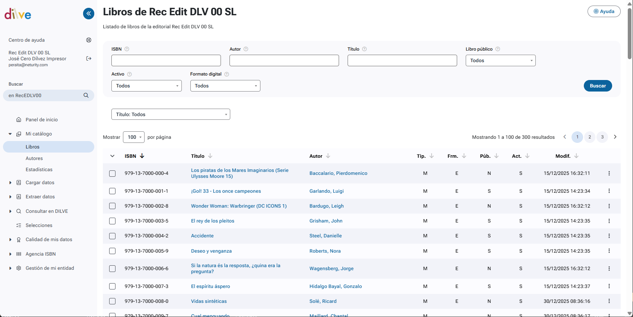Viewport: 633px width, 317px height.
Task: Click the magnifier icon in the search box
Action: pos(86,96)
